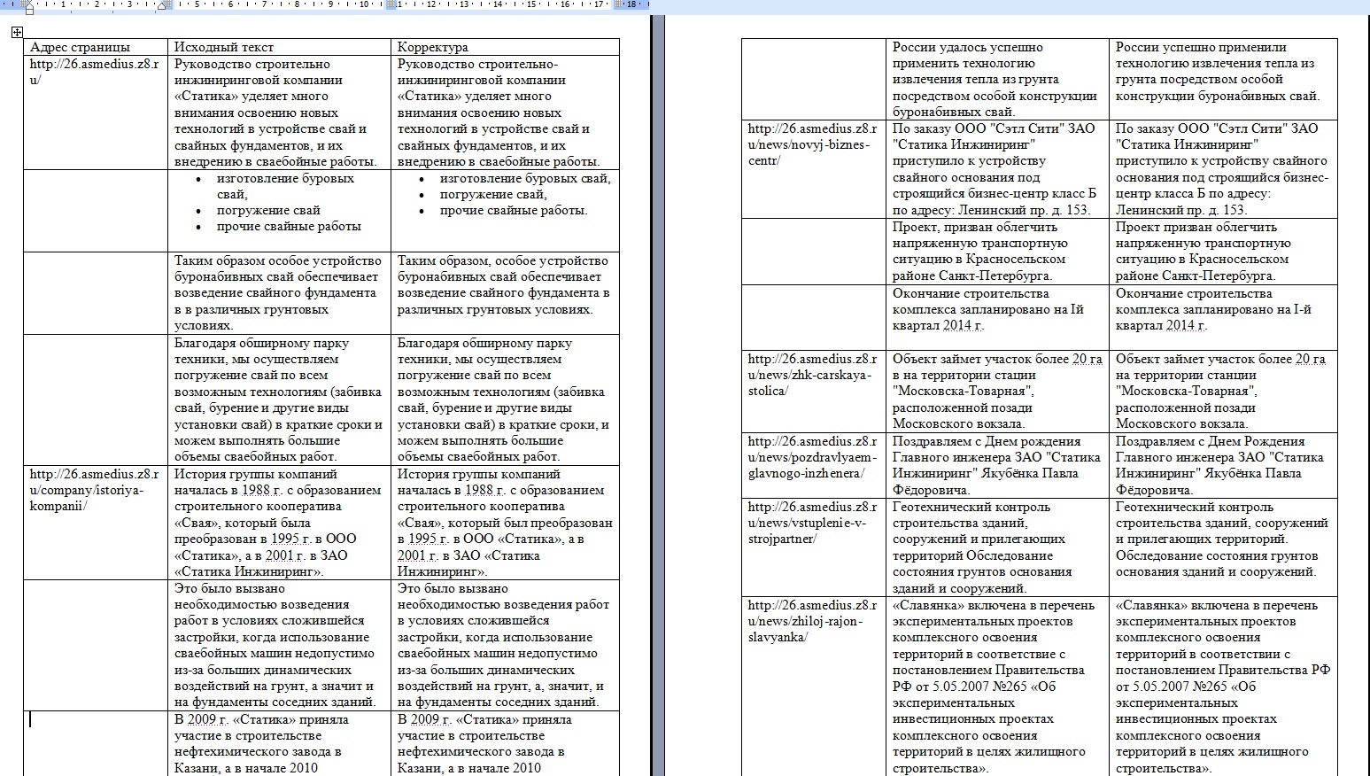Click corrected cell starting 'В 2009 г. «Статика» приняла'

tap(505, 743)
